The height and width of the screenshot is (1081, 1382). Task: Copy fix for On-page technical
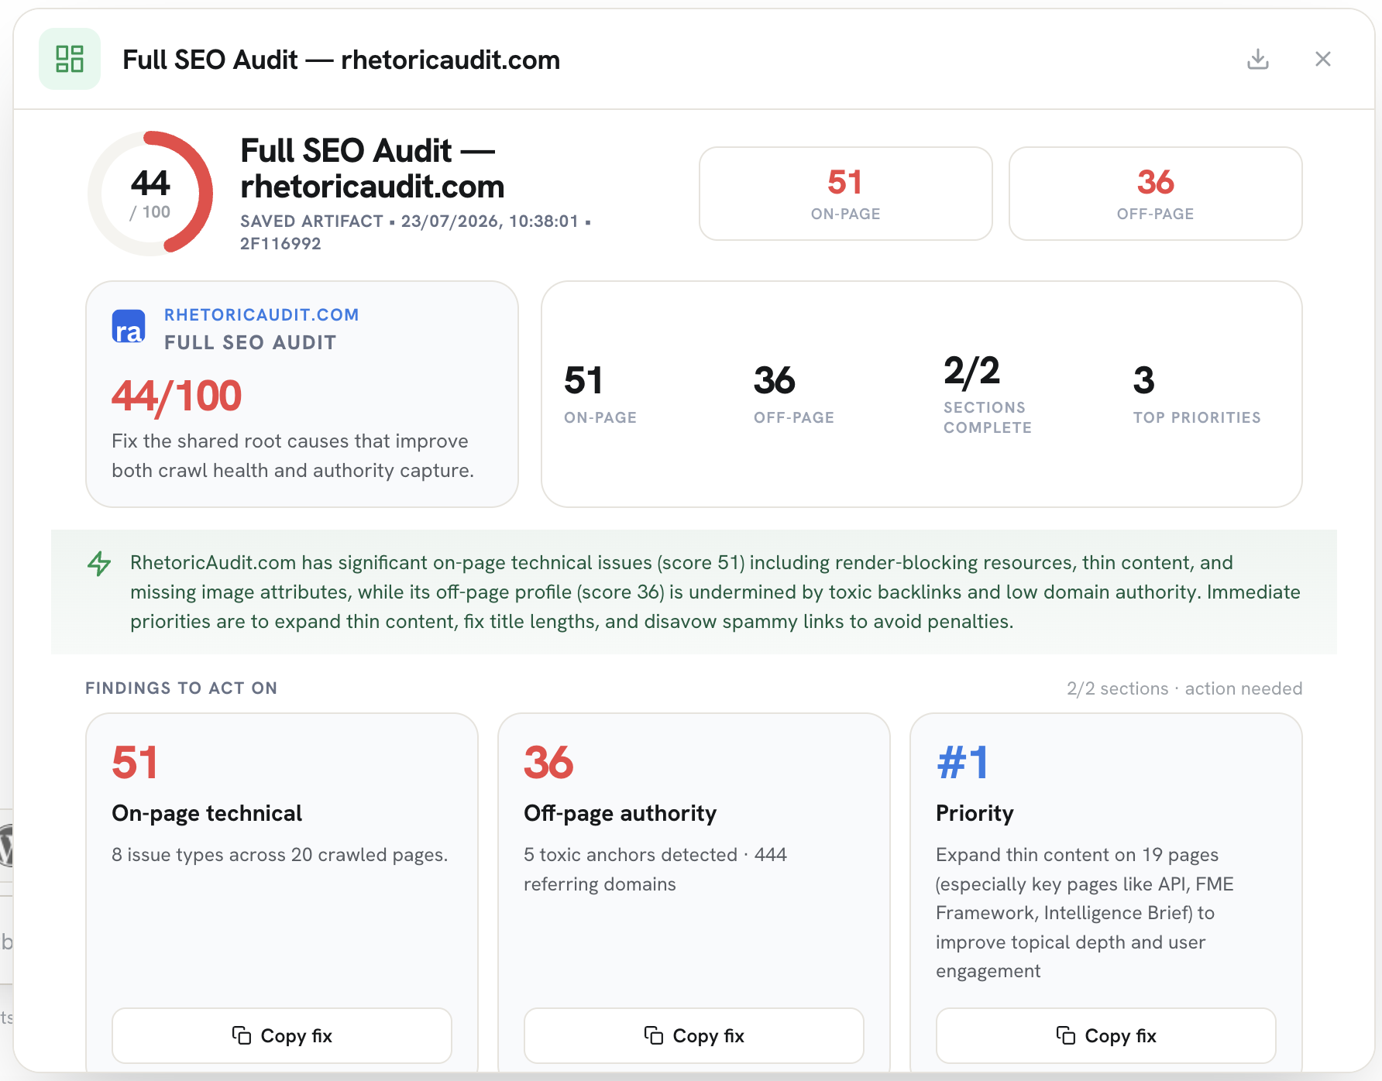tap(282, 1035)
